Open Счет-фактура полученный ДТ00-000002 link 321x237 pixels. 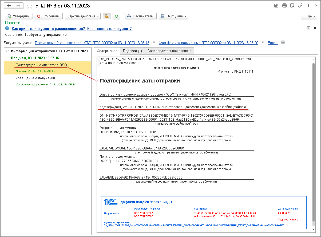(x=208, y=43)
